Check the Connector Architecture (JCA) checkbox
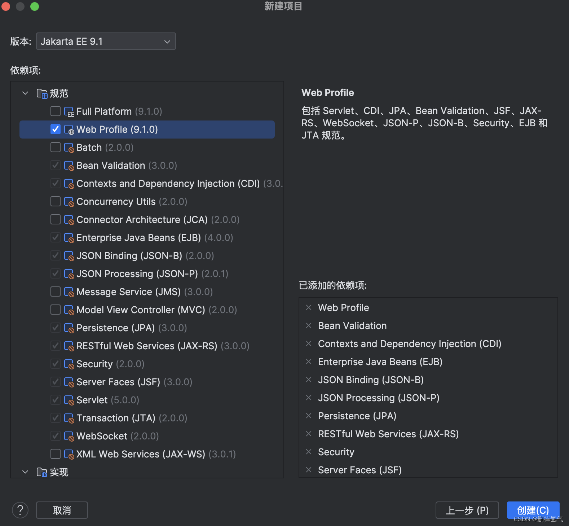This screenshot has height=526, width=569. 56,219
